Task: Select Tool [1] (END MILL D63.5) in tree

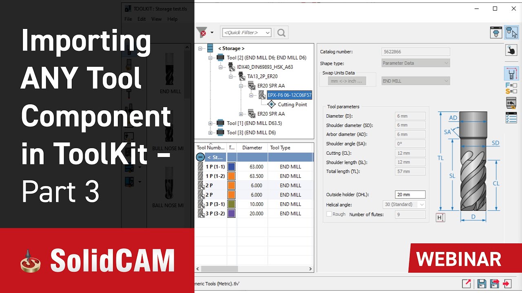Action: tap(254, 123)
